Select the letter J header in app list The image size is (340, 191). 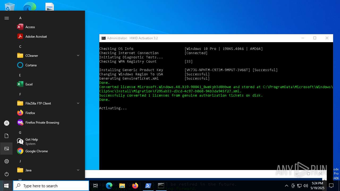(x=20, y=161)
